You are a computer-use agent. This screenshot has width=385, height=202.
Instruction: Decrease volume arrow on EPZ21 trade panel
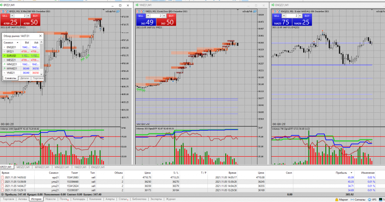click(12, 16)
